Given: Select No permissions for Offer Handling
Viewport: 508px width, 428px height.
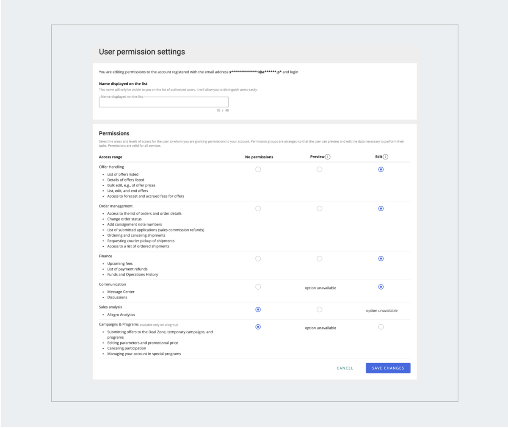Looking at the screenshot, I should click(x=258, y=169).
